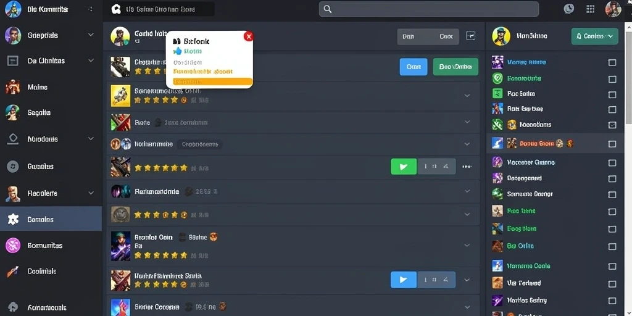Click the rocket icon beside Coolinitals
The image size is (632, 316).
tap(13, 272)
